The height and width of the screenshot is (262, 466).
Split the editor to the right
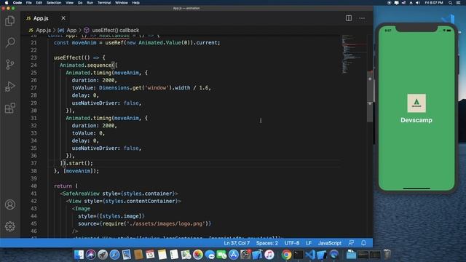tap(349, 18)
